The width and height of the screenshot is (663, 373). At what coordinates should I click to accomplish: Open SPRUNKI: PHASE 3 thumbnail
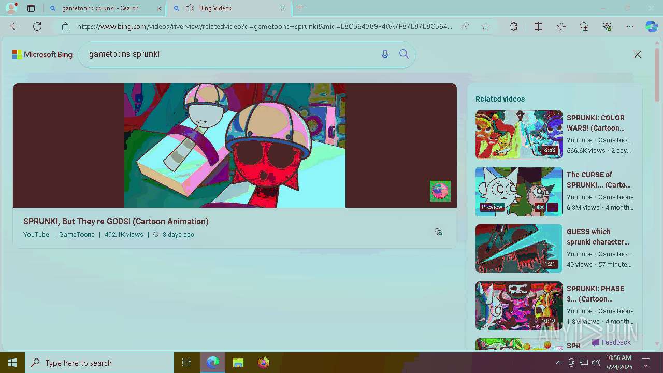519,305
